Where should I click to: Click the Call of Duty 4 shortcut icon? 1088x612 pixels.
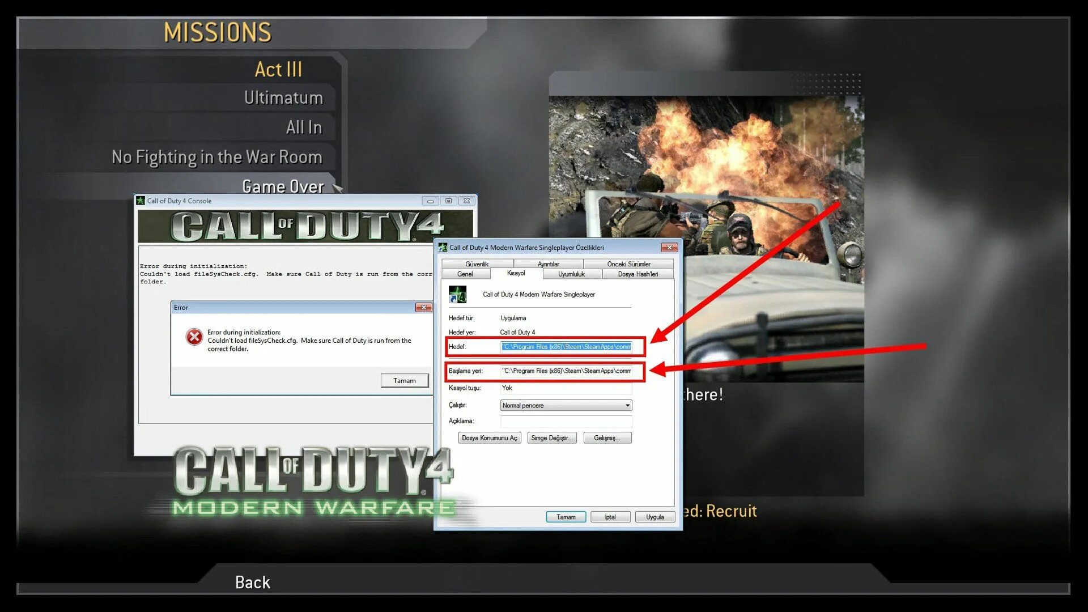click(x=457, y=294)
